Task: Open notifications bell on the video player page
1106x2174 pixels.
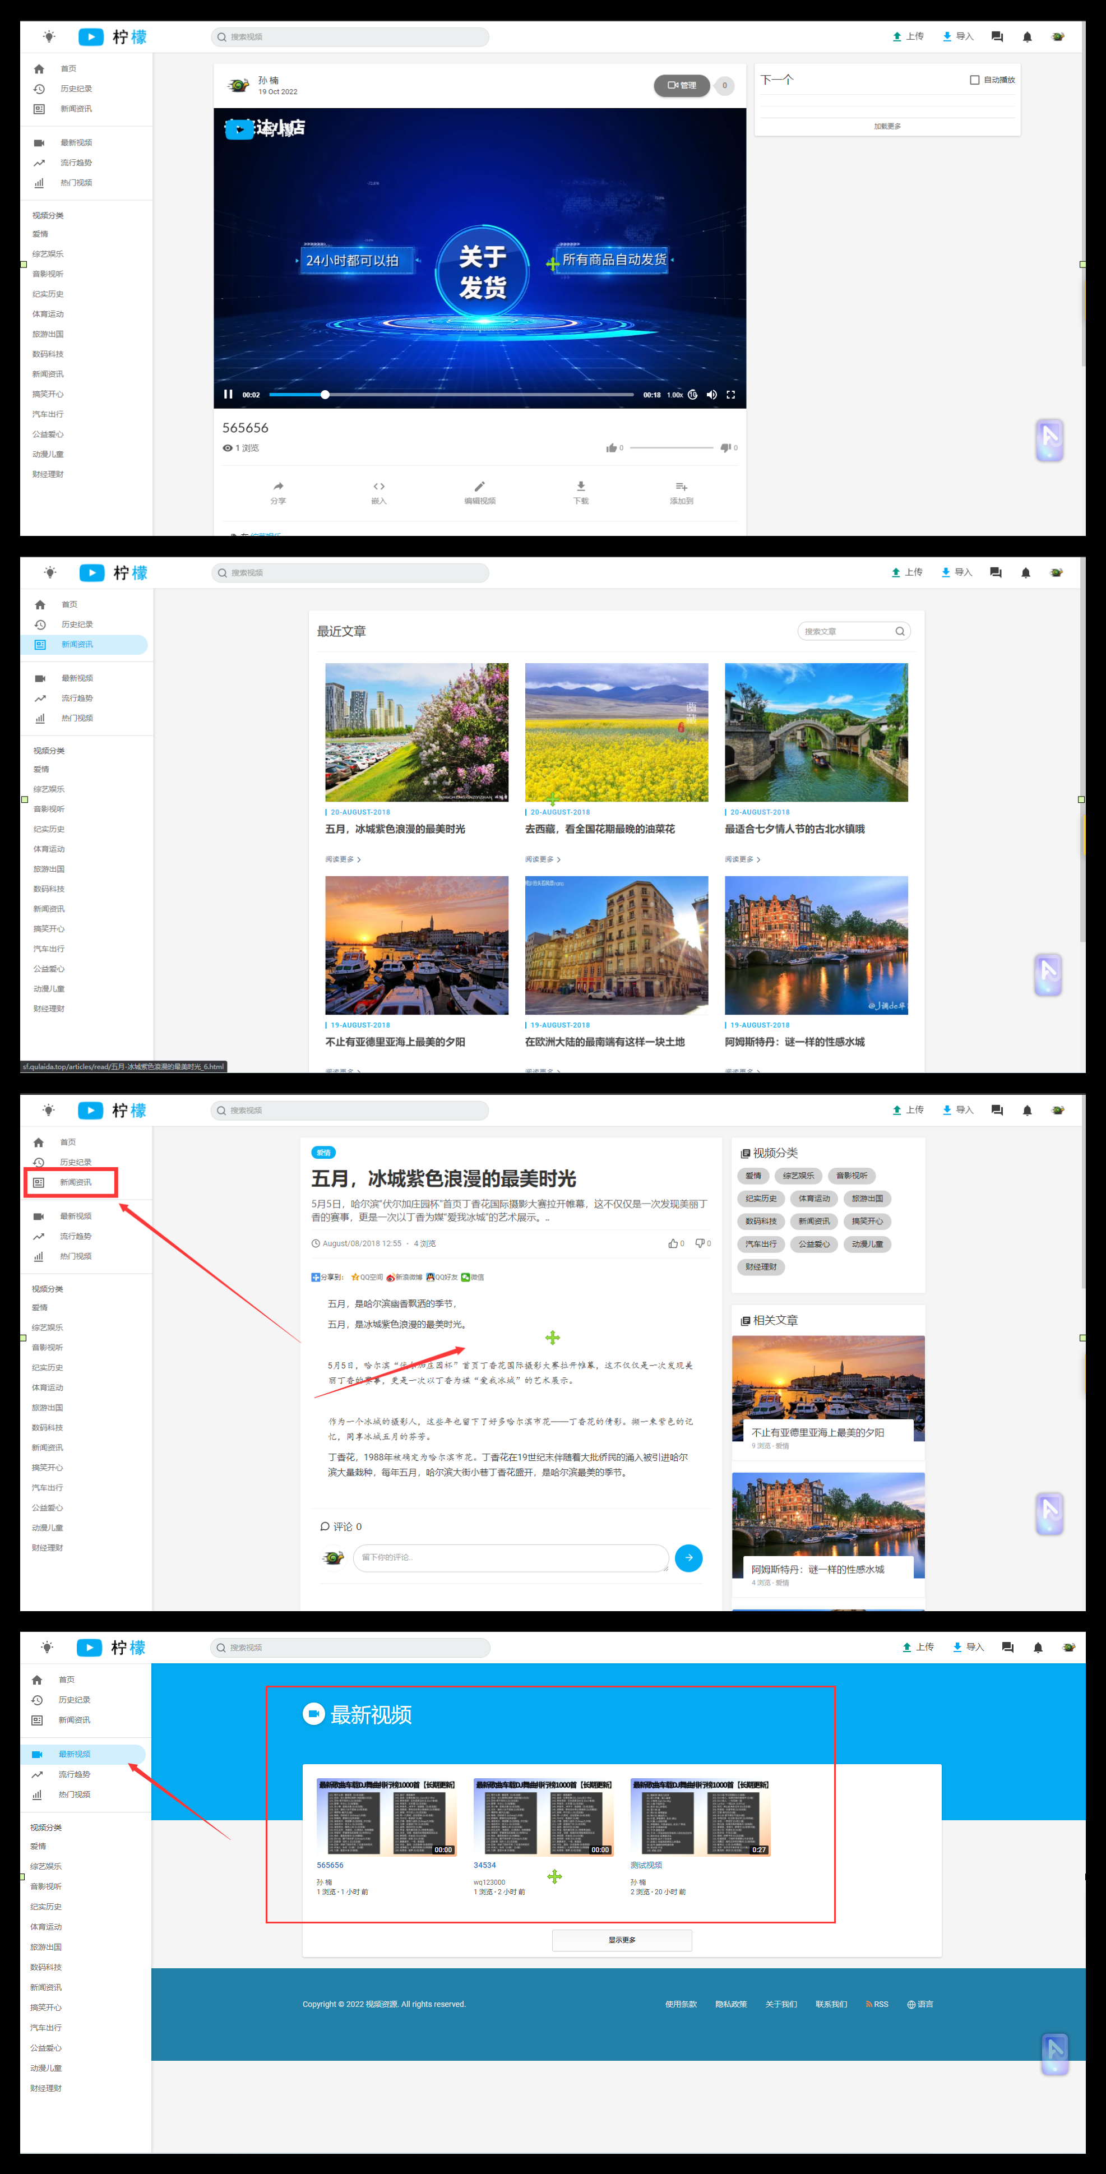Action: [1027, 36]
